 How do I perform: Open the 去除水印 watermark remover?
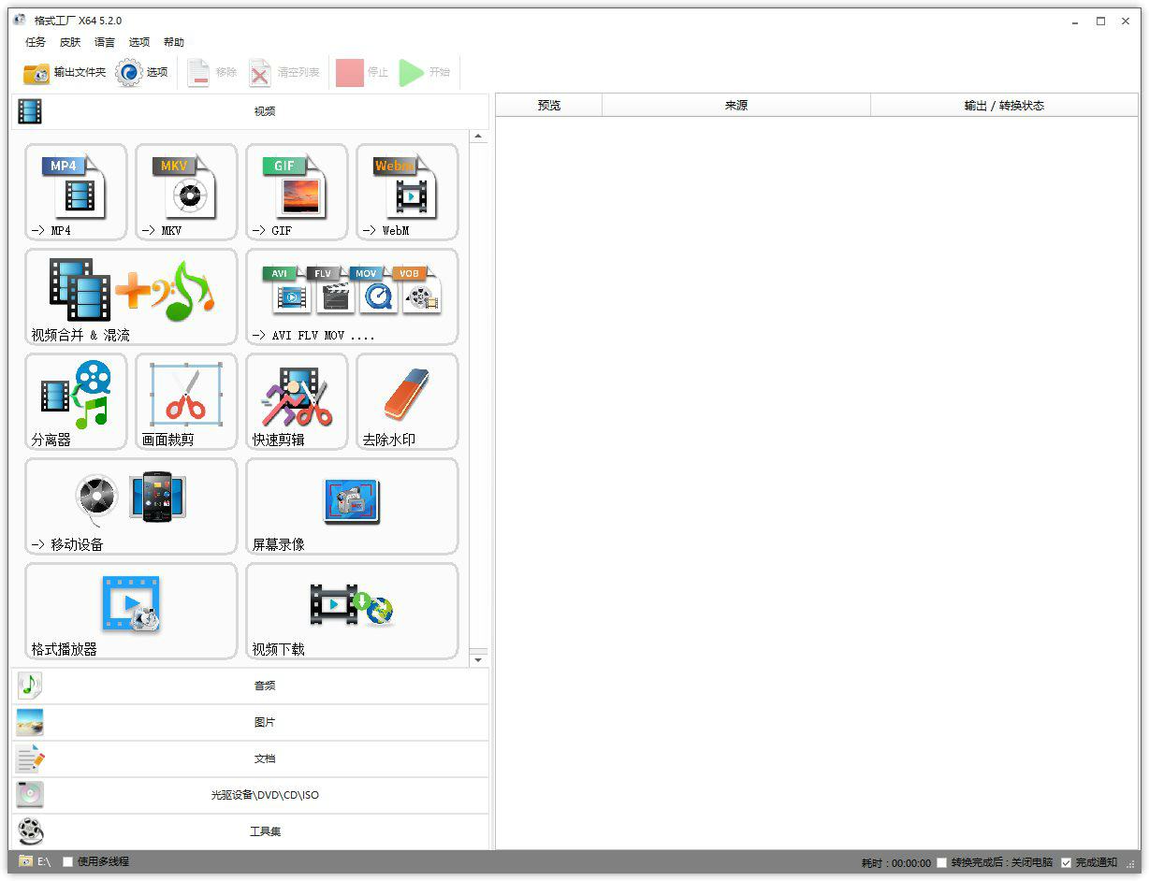(406, 401)
